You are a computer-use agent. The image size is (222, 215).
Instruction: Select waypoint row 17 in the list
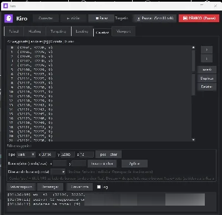[x=99, y=123]
